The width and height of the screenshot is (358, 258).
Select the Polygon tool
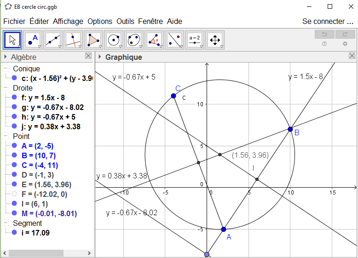click(93, 40)
